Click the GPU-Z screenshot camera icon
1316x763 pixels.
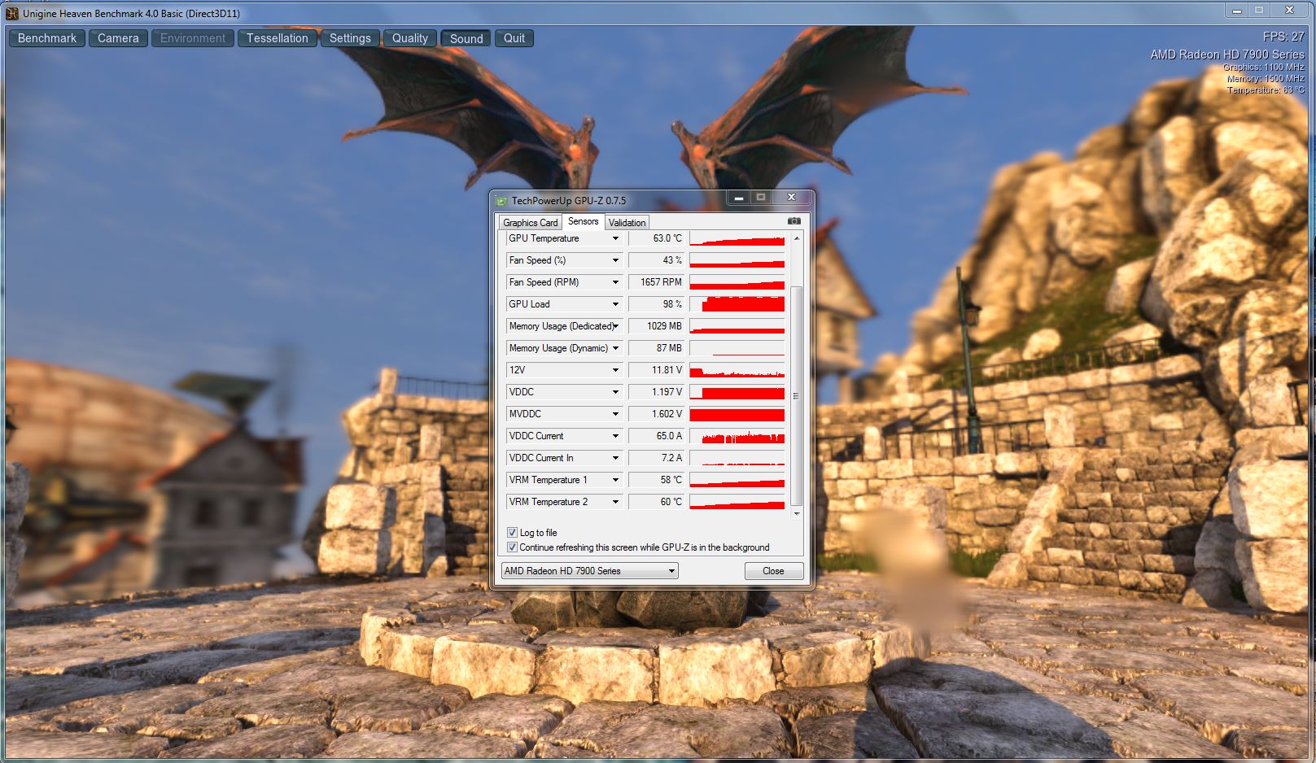[x=794, y=221]
